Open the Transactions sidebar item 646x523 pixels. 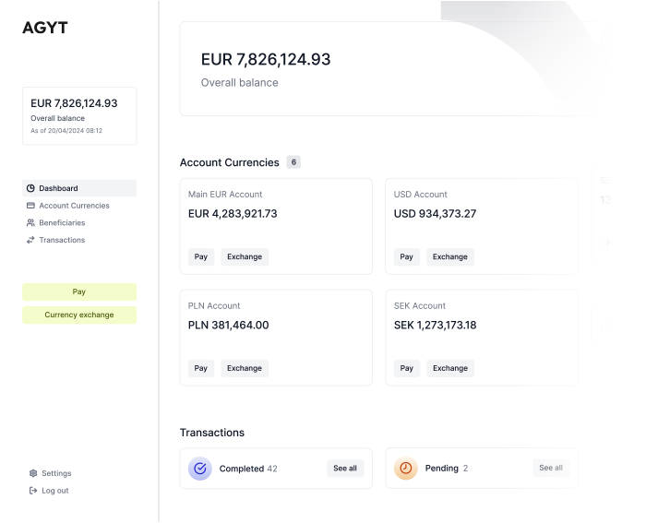(x=62, y=240)
